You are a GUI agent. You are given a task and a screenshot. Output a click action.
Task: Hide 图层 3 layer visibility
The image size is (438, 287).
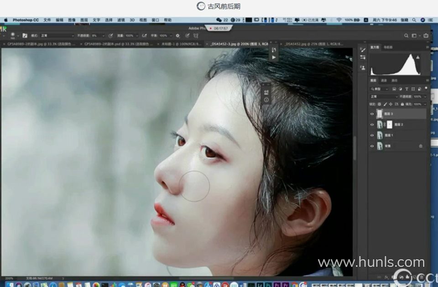(372, 114)
